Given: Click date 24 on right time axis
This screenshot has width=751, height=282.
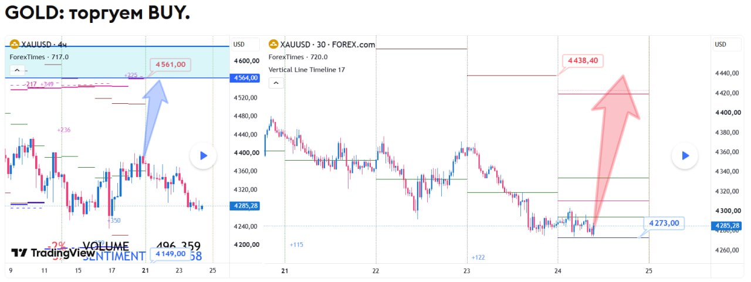Looking at the screenshot, I should point(557,270).
